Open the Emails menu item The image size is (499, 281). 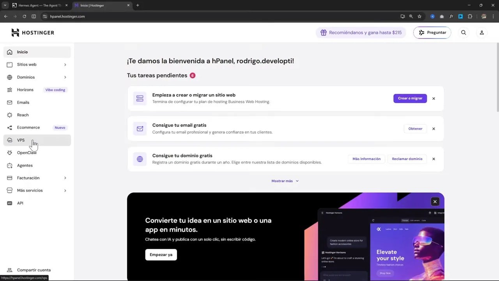pyautogui.click(x=37, y=102)
